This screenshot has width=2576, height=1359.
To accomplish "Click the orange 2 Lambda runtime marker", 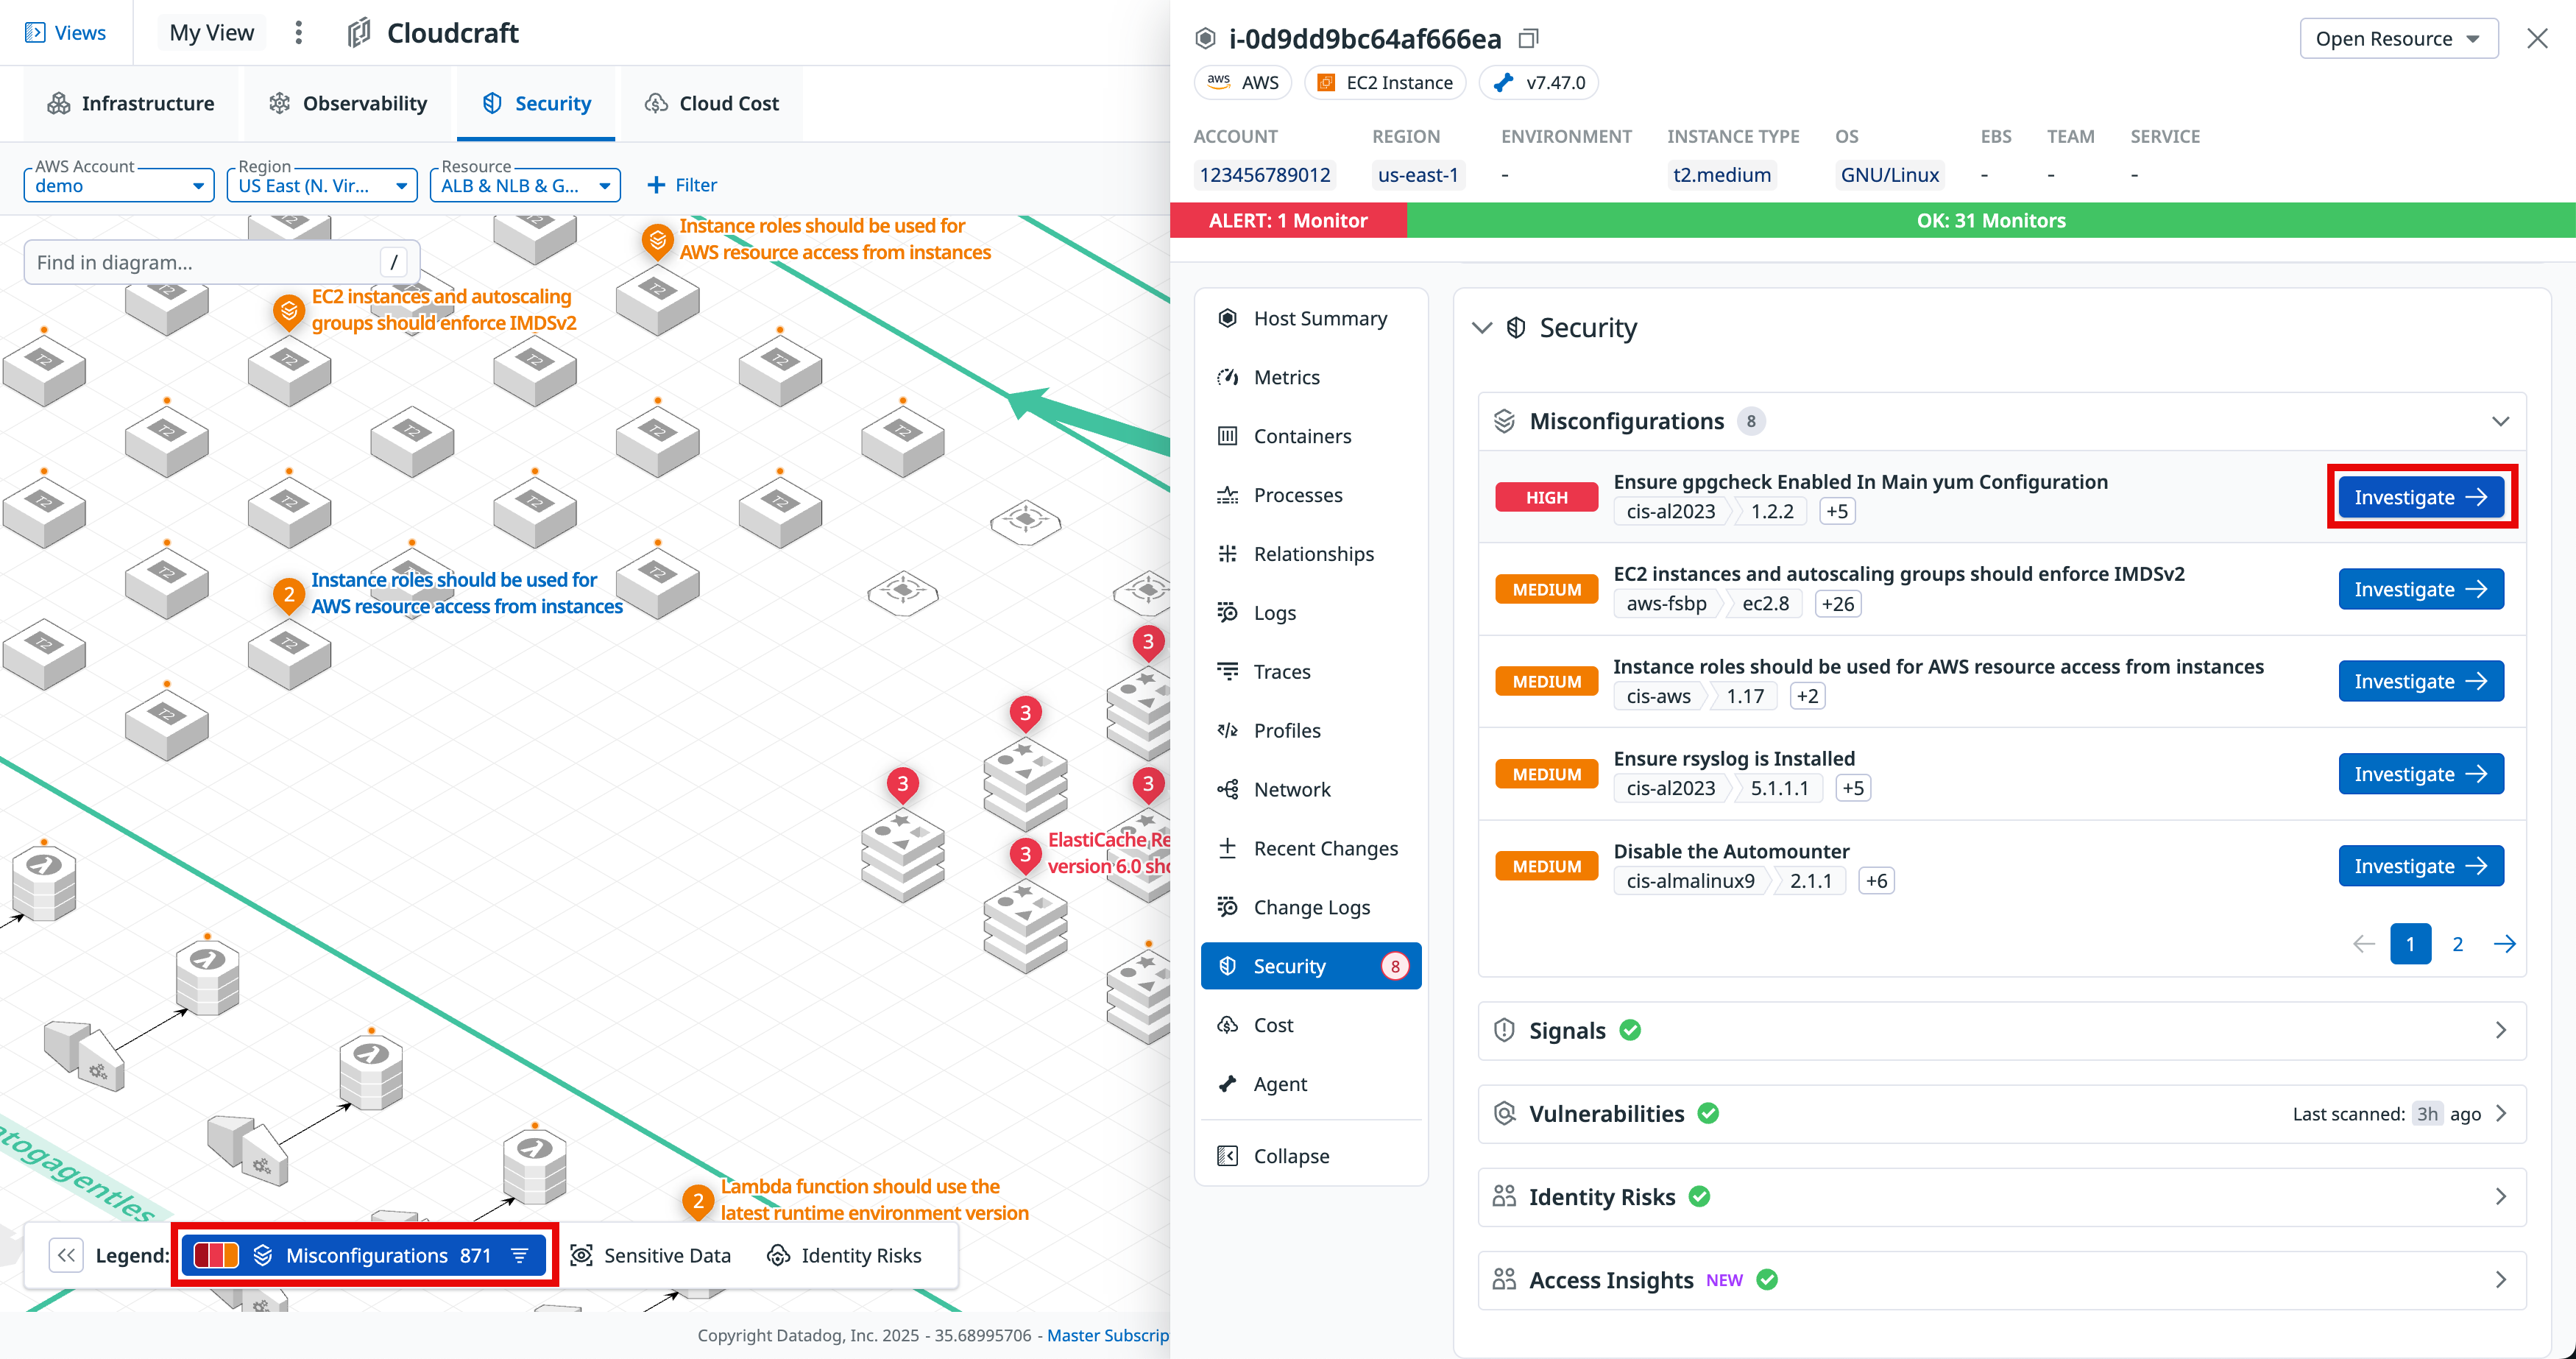I will pos(698,1201).
